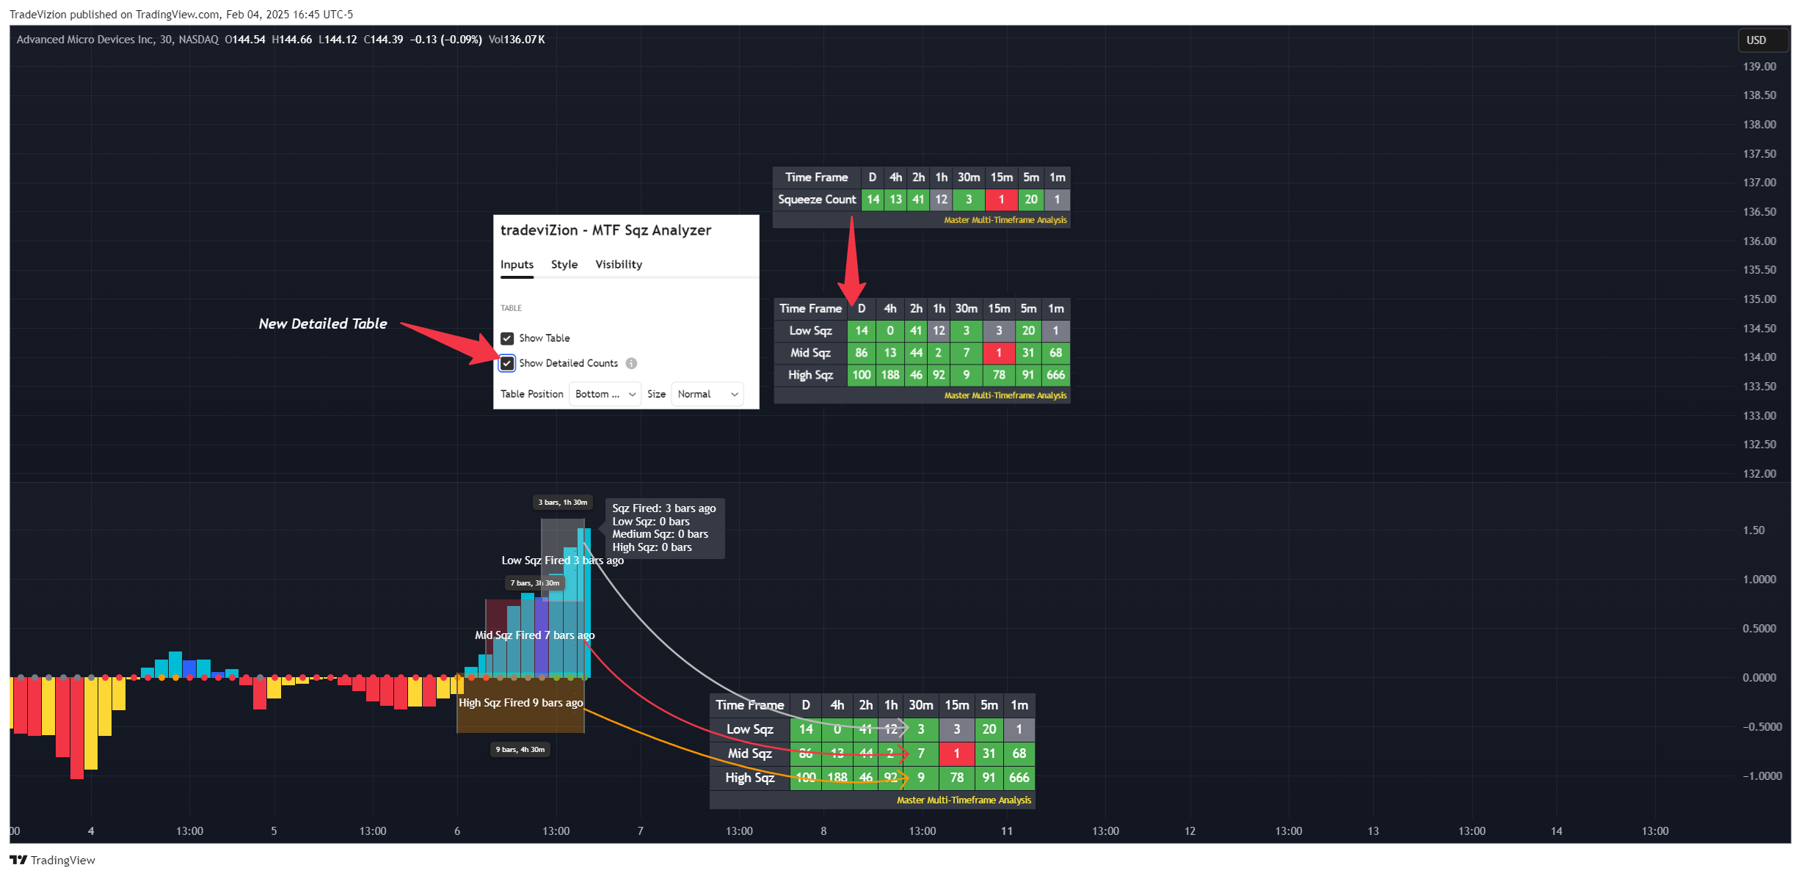Click the TradingView wordmark link
Viewport: 1801px width, 876px height.
(62, 860)
